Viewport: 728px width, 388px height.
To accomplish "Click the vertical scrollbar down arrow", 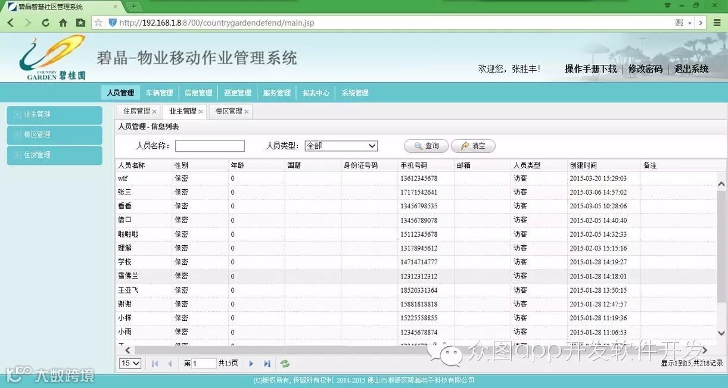I will click(721, 333).
